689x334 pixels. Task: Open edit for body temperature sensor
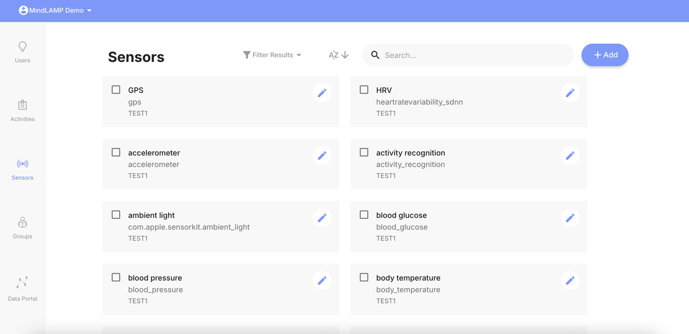coord(570,280)
